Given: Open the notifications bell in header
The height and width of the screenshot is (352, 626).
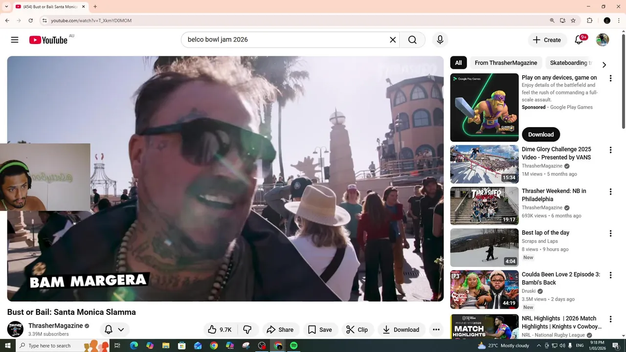Looking at the screenshot, I should (x=579, y=40).
